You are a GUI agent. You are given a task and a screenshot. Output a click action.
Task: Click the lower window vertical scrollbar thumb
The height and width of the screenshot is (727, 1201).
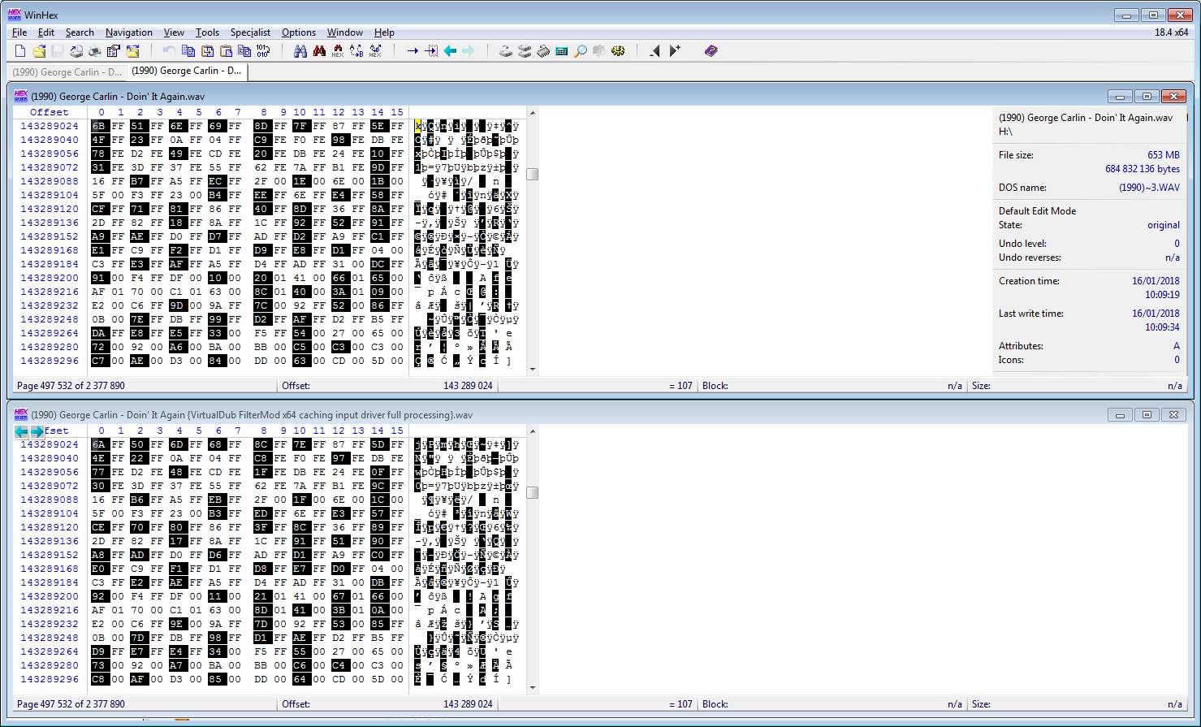click(533, 492)
